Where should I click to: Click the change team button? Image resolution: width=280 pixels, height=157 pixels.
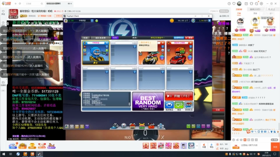point(189,105)
